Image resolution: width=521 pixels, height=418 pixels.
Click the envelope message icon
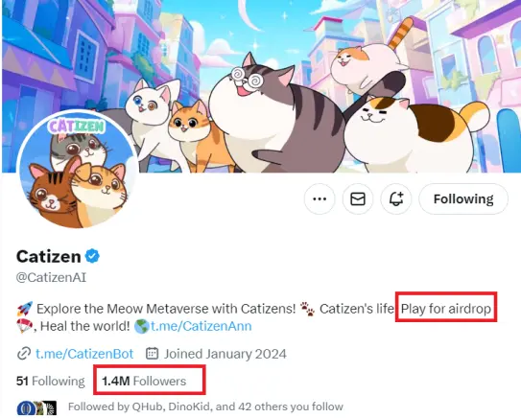(x=358, y=198)
